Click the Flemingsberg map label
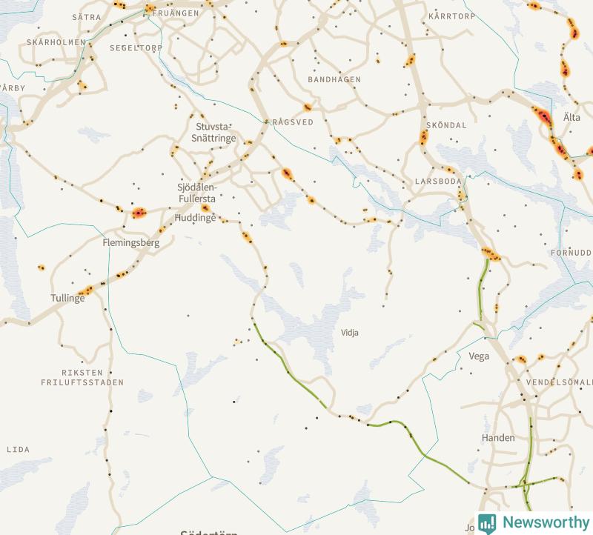 [x=131, y=243]
